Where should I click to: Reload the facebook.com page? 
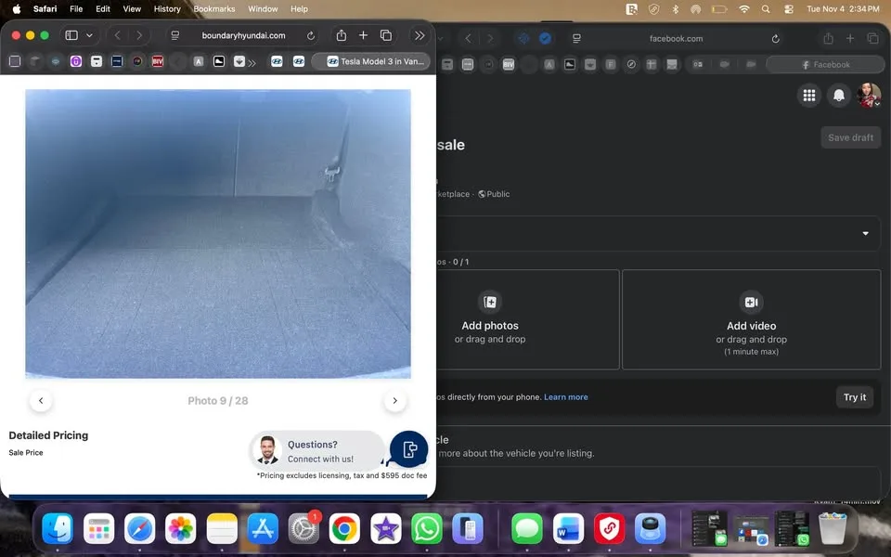(x=775, y=39)
